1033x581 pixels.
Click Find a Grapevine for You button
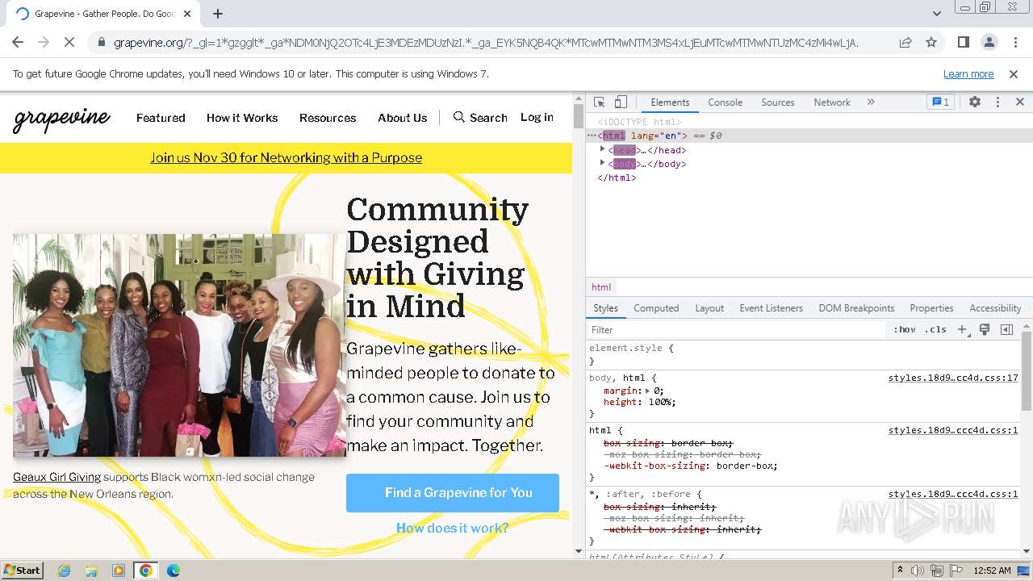453,492
